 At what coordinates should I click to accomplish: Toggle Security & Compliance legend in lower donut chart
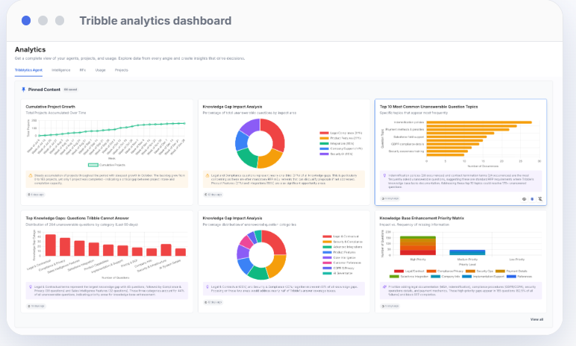click(x=342, y=242)
